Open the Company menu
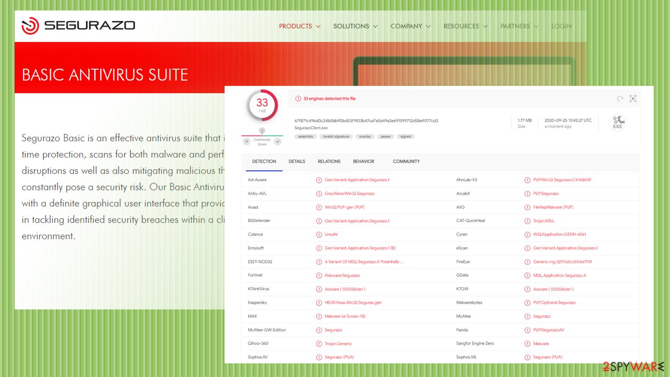This screenshot has height=377, width=670. 406,26
